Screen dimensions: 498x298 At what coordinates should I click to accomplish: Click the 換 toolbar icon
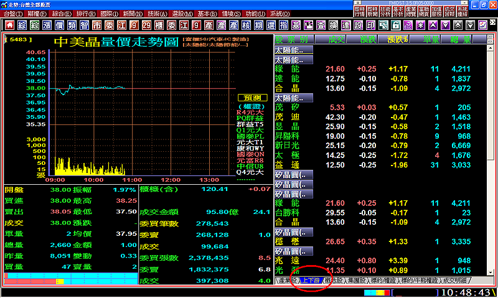pyautogui.click(x=333, y=25)
